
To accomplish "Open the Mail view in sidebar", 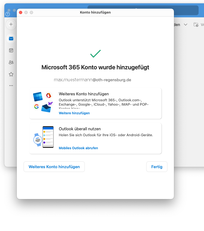I will tap(11, 39).
